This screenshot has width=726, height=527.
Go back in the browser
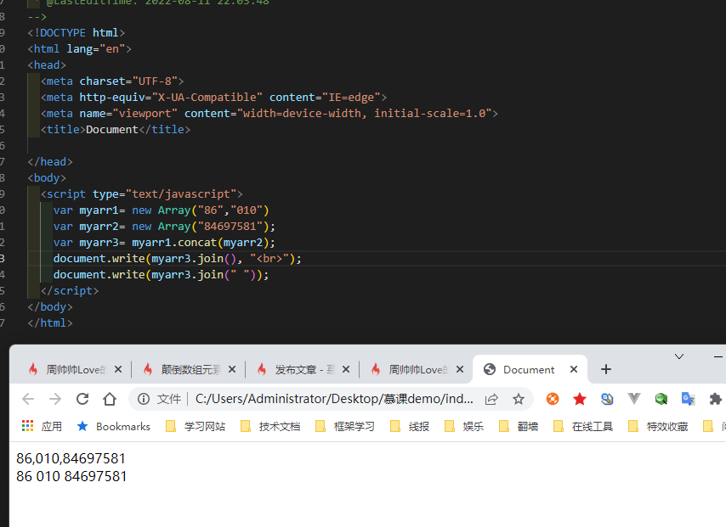pyautogui.click(x=28, y=399)
